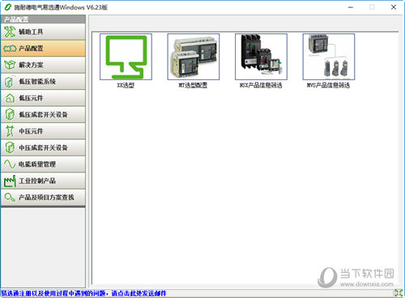Open the MT选型配置 tile
Viewport: 405px width, 298px height.
coord(194,57)
